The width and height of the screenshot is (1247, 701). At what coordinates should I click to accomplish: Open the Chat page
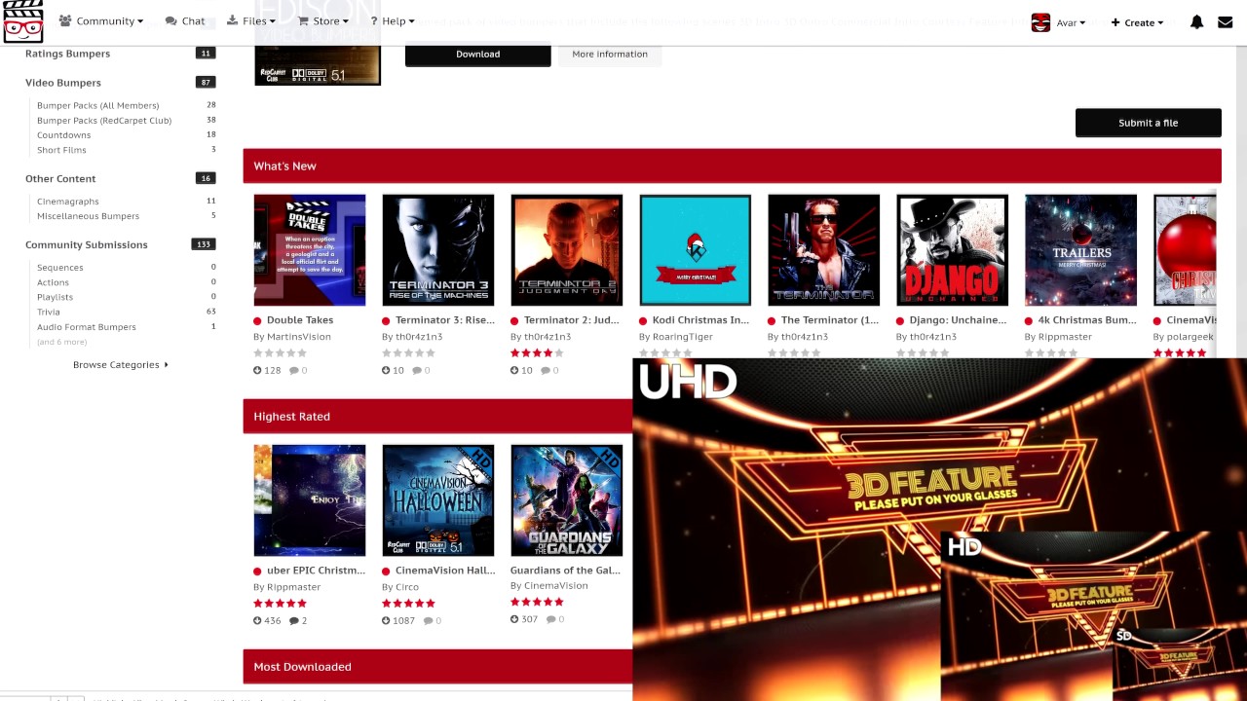tap(185, 20)
